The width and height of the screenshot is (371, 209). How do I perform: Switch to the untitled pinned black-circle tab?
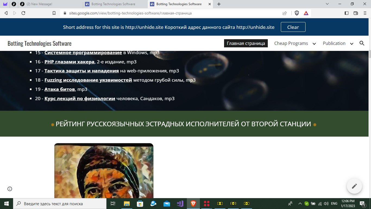pos(14,4)
